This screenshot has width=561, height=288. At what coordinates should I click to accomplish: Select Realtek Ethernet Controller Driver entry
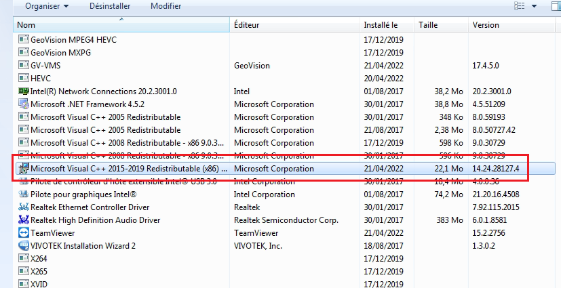point(90,207)
